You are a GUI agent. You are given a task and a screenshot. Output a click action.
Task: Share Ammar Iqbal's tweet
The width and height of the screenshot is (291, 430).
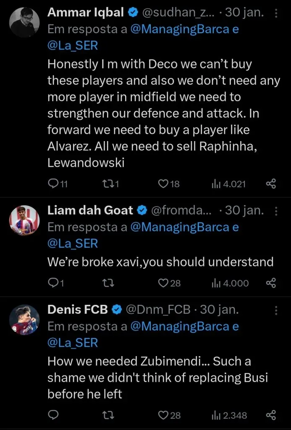click(271, 184)
